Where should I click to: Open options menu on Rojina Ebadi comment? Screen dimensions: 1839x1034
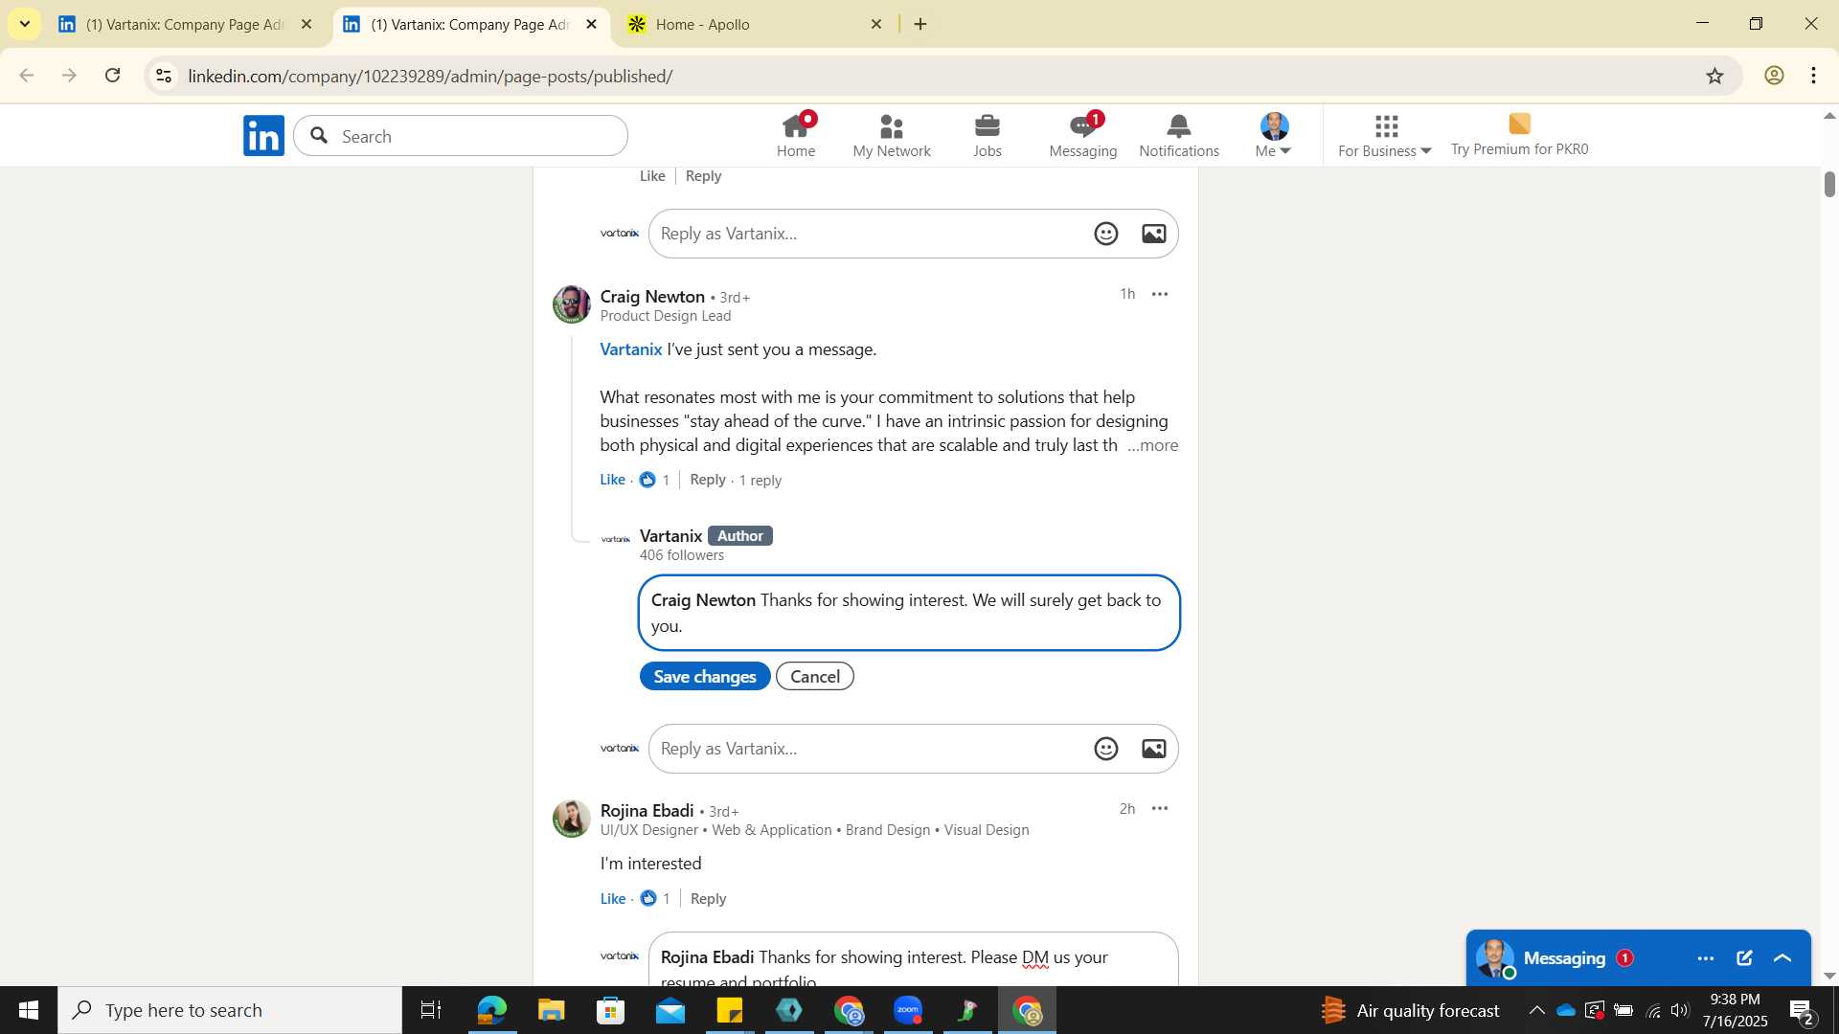click(x=1160, y=809)
